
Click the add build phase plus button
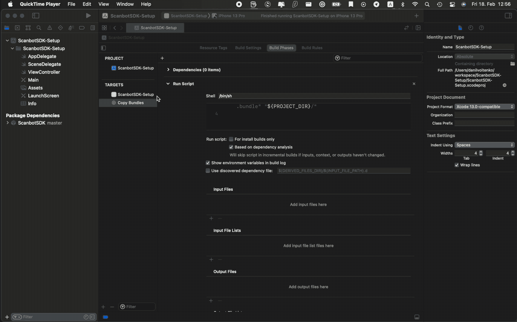click(x=162, y=58)
